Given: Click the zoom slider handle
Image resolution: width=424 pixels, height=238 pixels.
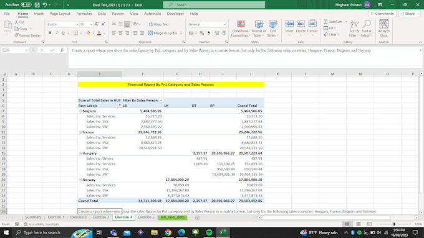Looking at the screenshot, I should (394, 224).
